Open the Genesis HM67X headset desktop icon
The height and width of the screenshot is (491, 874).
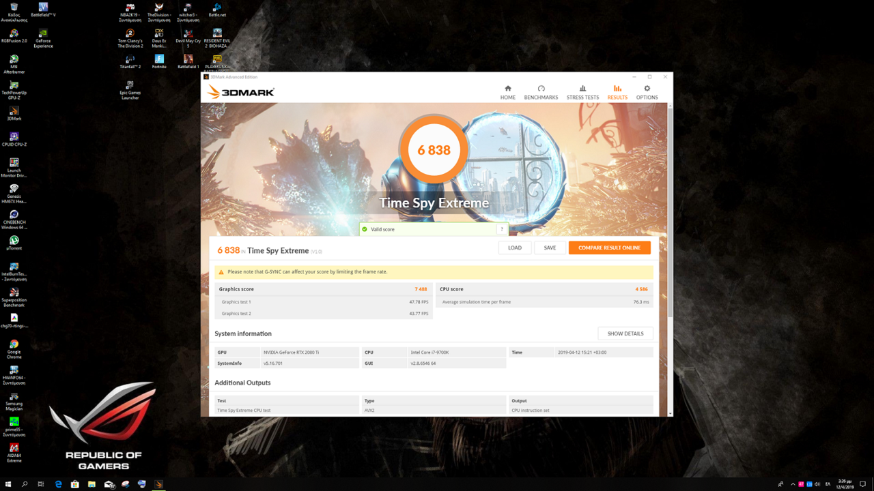pos(14,194)
